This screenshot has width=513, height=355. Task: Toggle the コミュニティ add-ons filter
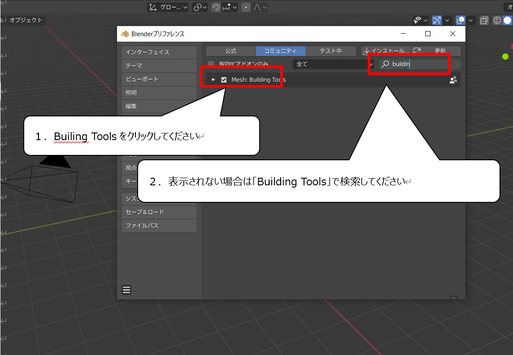281,51
